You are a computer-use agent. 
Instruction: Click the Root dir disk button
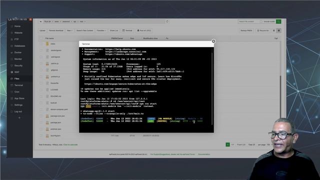[x=144, y=30]
